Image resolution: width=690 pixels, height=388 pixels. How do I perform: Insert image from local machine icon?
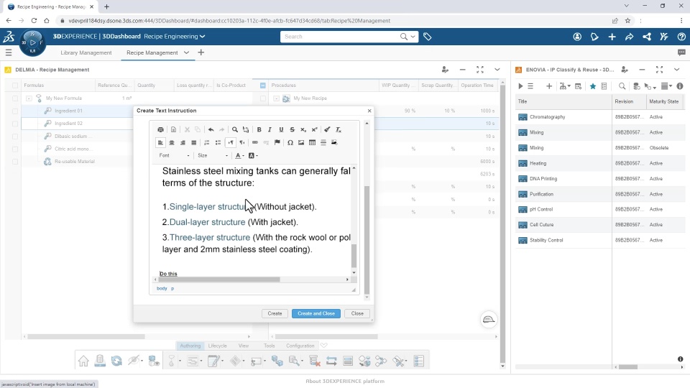334,142
